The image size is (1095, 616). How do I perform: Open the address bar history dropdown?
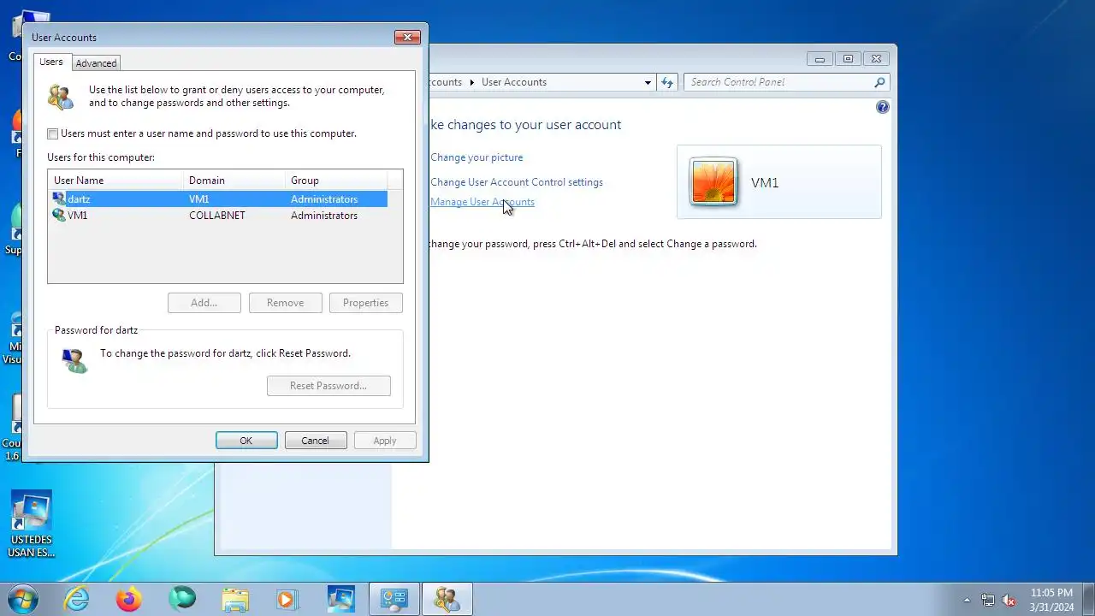click(x=648, y=82)
